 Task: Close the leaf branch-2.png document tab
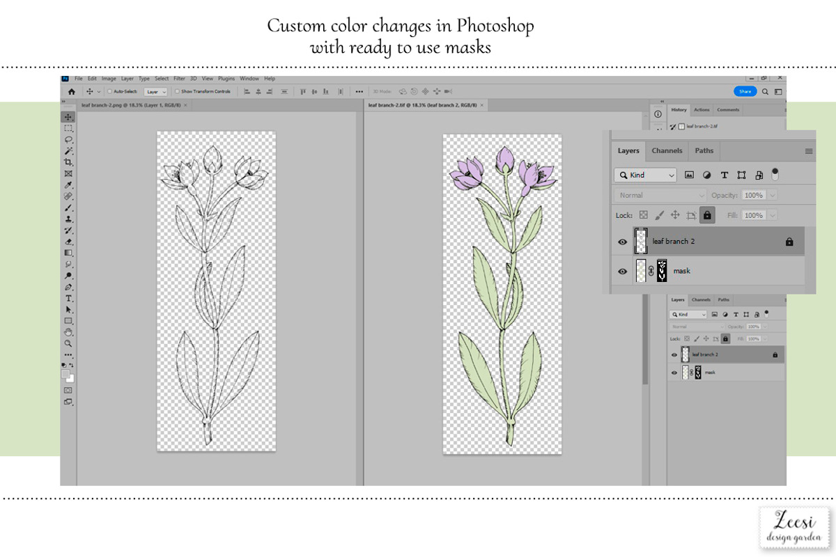click(185, 105)
